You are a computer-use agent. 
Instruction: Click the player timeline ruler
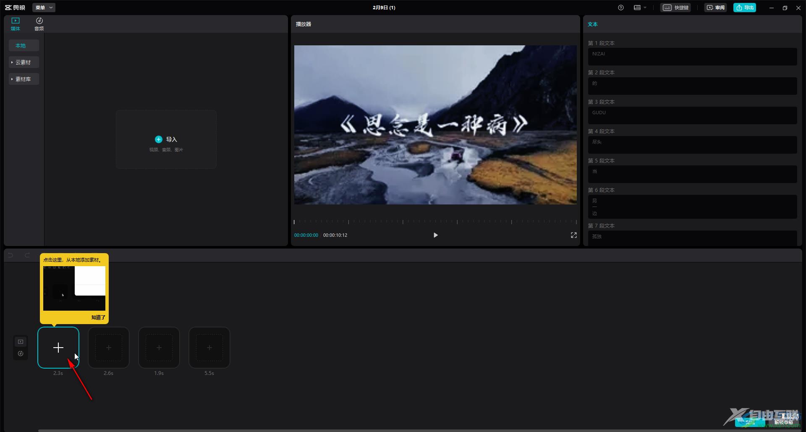(x=435, y=222)
